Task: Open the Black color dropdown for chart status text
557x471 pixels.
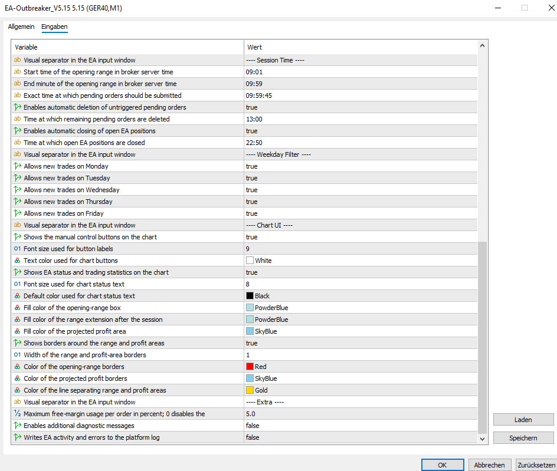Action: click(x=361, y=296)
